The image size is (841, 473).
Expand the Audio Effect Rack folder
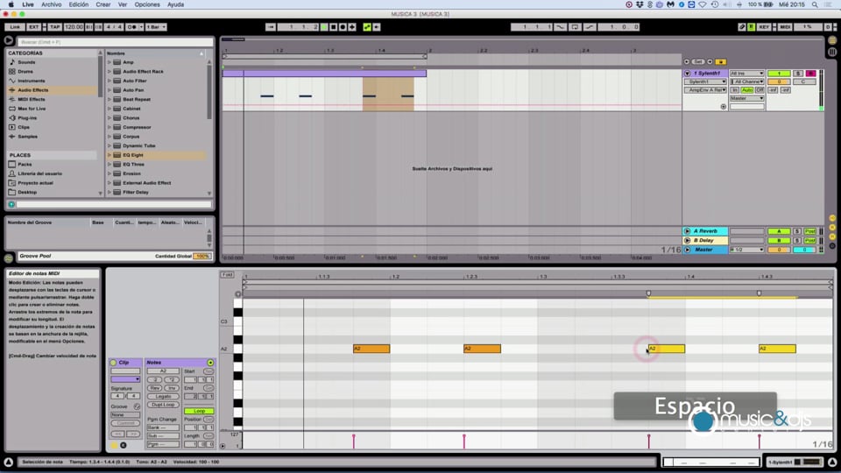click(x=110, y=71)
